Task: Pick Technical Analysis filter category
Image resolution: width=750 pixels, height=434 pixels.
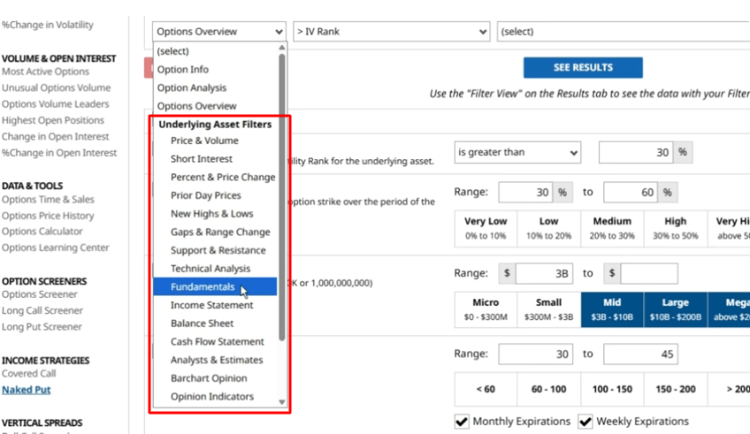Action: (210, 269)
